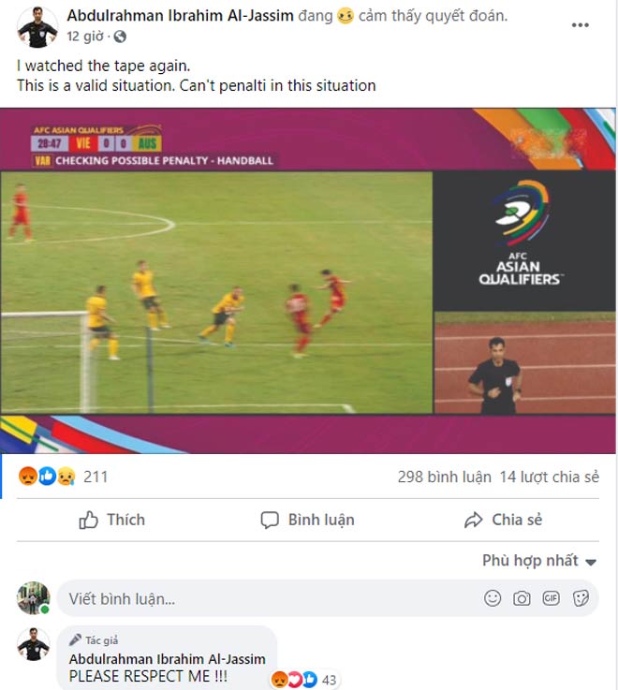View the 14 lượt chia sẻ list
The image size is (618, 690).
[550, 477]
